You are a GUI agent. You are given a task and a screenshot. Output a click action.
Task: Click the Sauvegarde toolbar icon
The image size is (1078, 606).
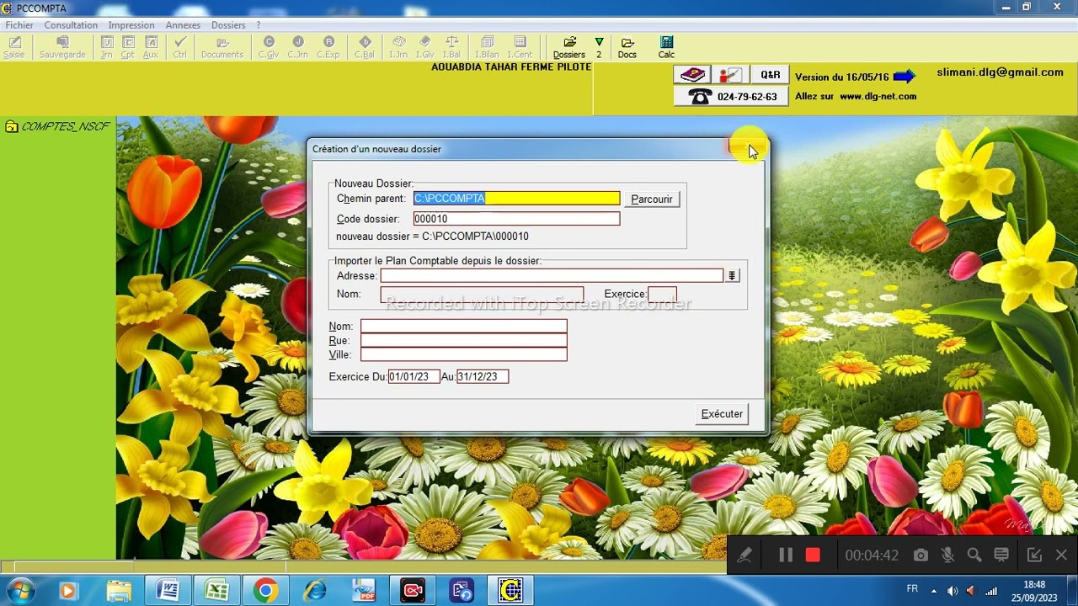tap(62, 47)
